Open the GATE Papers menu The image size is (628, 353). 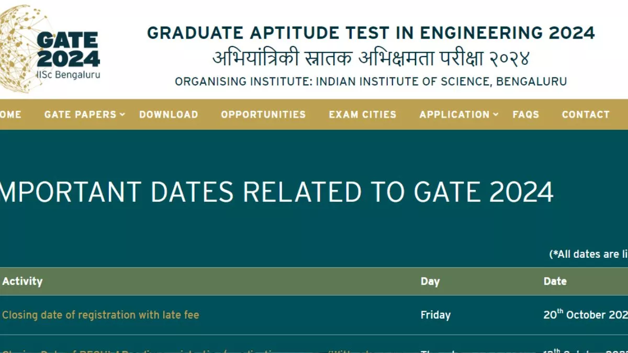[80, 115]
